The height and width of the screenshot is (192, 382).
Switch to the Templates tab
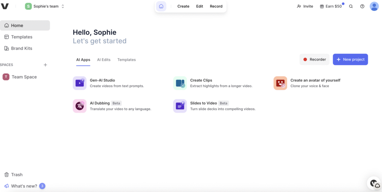126,60
